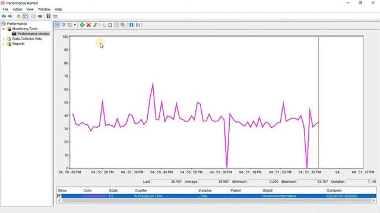Click the Color column header
Image resolution: width=380 pixels, height=213 pixels.
[87, 191]
